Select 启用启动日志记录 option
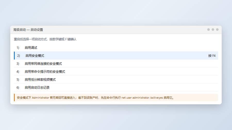 point(116,87)
